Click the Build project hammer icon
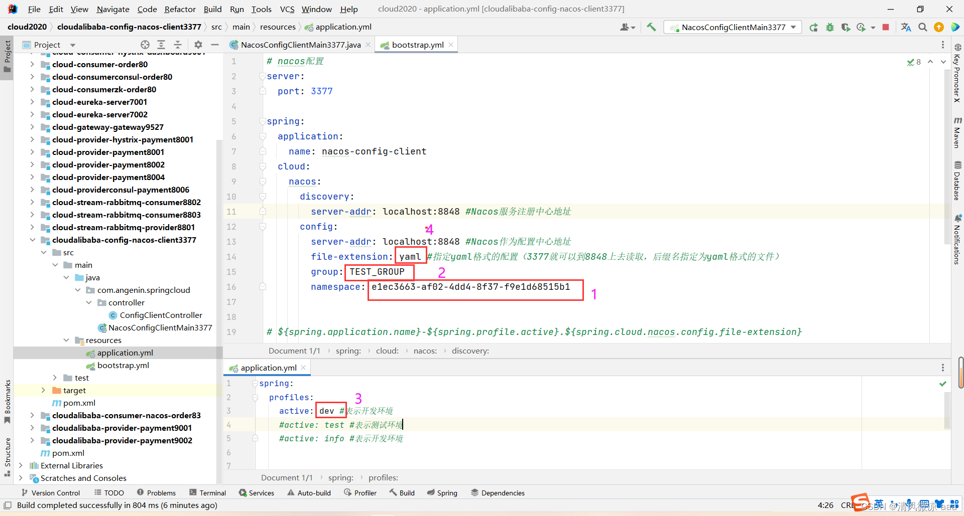The width and height of the screenshot is (964, 516). 651,27
